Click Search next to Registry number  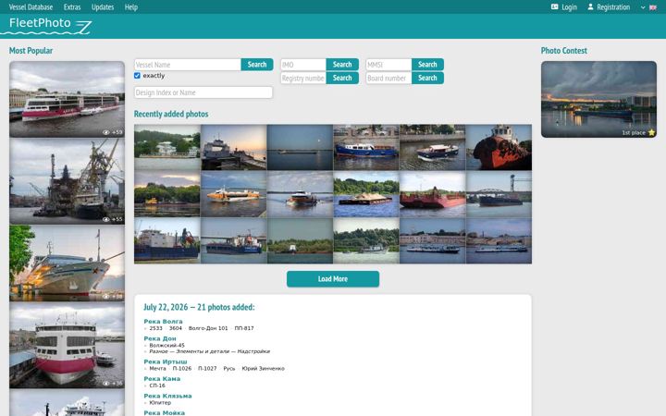[x=342, y=78]
